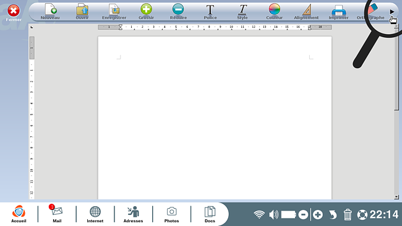Open the Police font chooser
Image resolution: width=402 pixels, height=226 pixels.
[x=210, y=12]
